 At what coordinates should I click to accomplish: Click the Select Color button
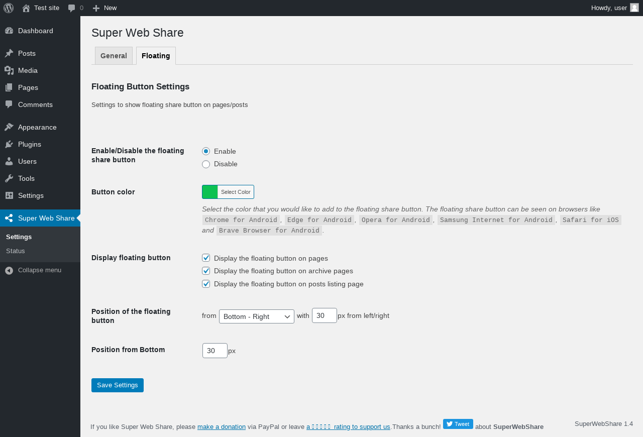point(236,192)
